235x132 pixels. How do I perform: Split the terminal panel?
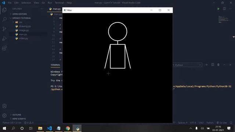click(213, 65)
